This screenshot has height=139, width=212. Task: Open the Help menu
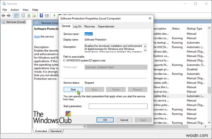[x=35, y=10]
